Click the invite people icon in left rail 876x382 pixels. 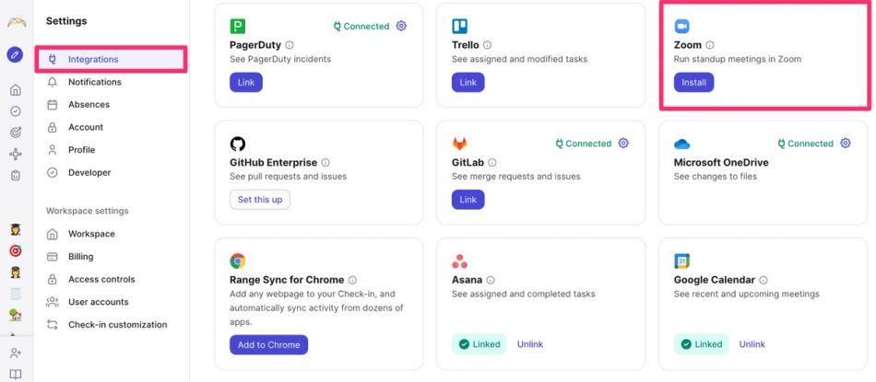15,353
